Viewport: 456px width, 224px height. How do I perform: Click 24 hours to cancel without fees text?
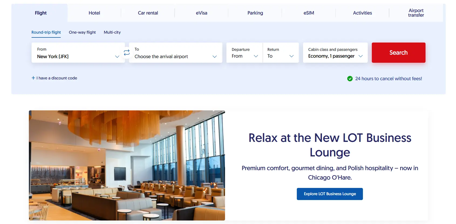(389, 79)
